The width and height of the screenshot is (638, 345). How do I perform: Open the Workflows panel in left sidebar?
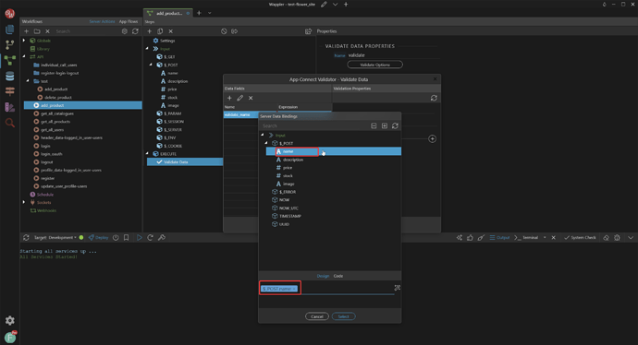(10, 60)
